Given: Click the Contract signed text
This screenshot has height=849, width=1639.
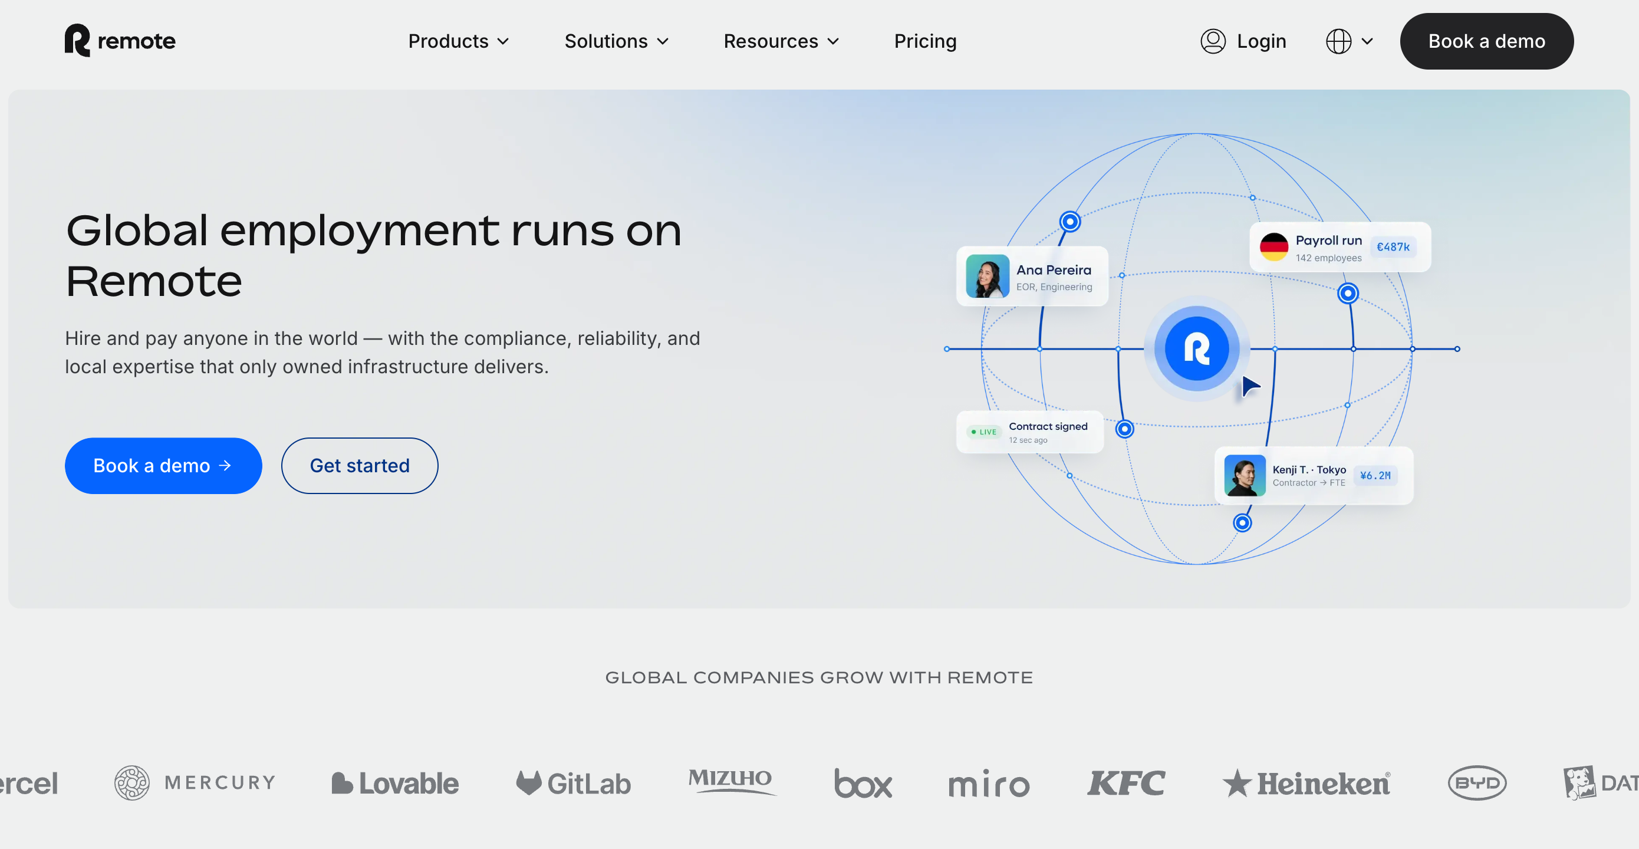Looking at the screenshot, I should [x=1048, y=426].
